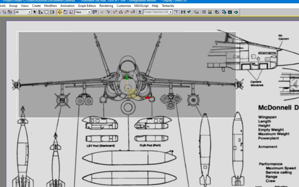Screen dimensions: 299x187
Task: Activate the Select and Move tool
Action: tap(60, 12)
